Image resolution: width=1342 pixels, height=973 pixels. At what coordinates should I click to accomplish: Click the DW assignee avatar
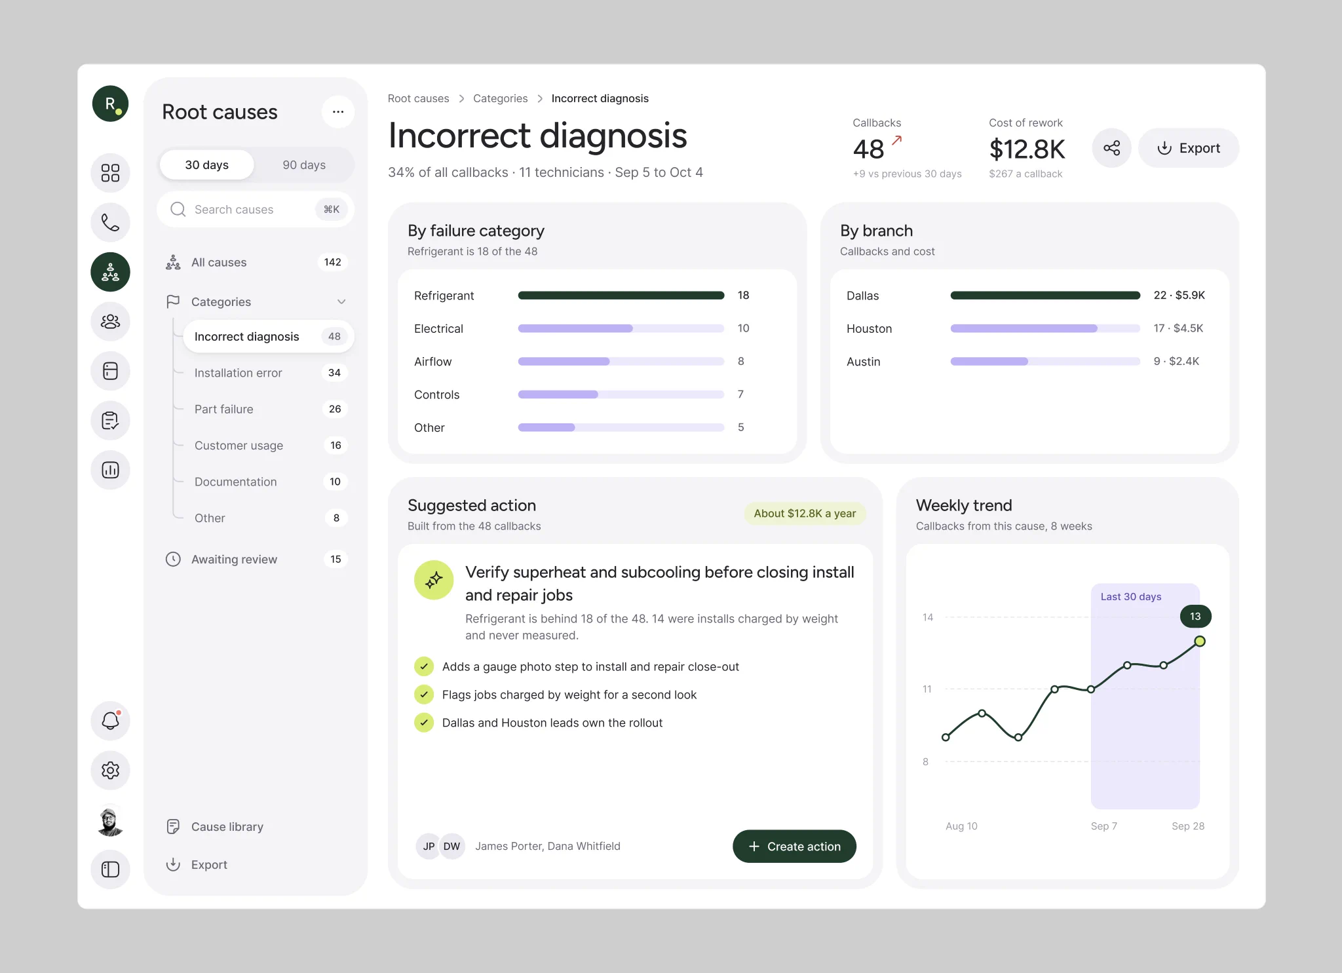point(451,846)
